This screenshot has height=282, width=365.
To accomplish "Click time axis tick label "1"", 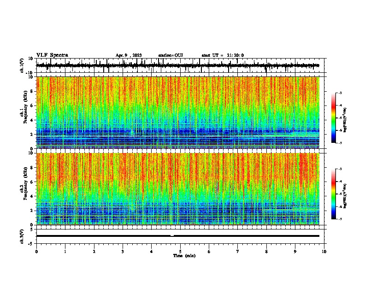I will click(65, 252).
